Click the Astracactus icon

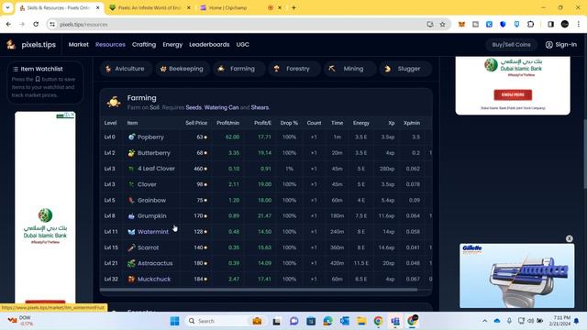point(131,263)
